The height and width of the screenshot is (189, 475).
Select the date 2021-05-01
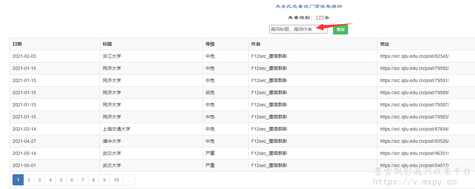pos(24,165)
